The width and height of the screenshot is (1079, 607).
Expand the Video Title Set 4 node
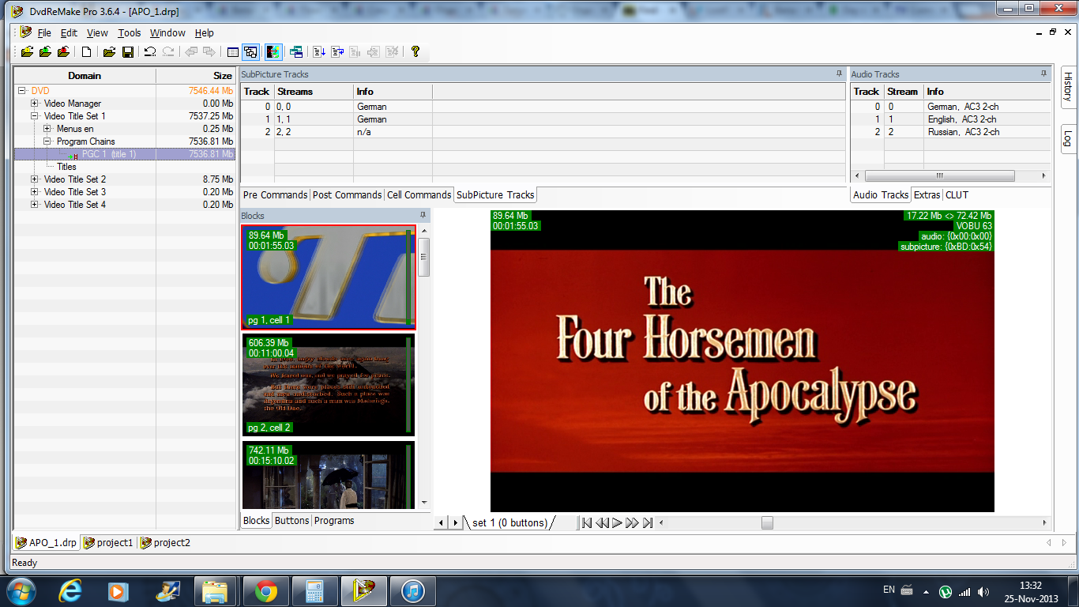point(35,205)
